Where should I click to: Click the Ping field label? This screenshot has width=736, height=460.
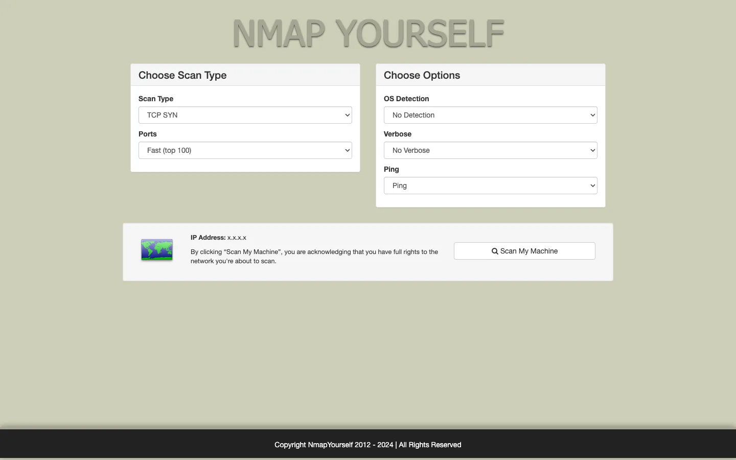point(392,169)
